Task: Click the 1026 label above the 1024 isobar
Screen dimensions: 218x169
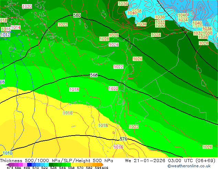Action: coord(113,35)
